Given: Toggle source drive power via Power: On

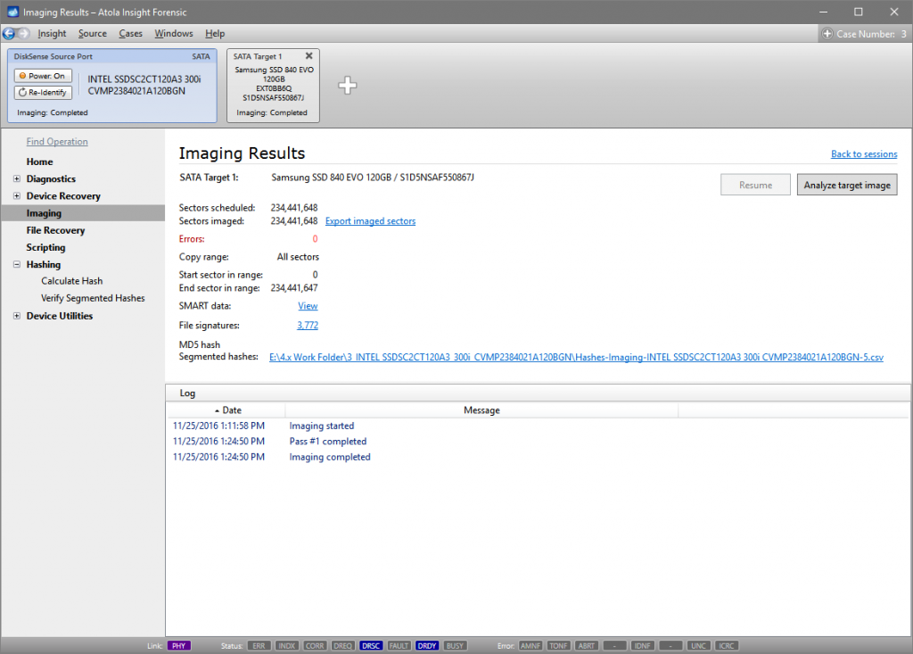Looking at the screenshot, I should [42, 75].
